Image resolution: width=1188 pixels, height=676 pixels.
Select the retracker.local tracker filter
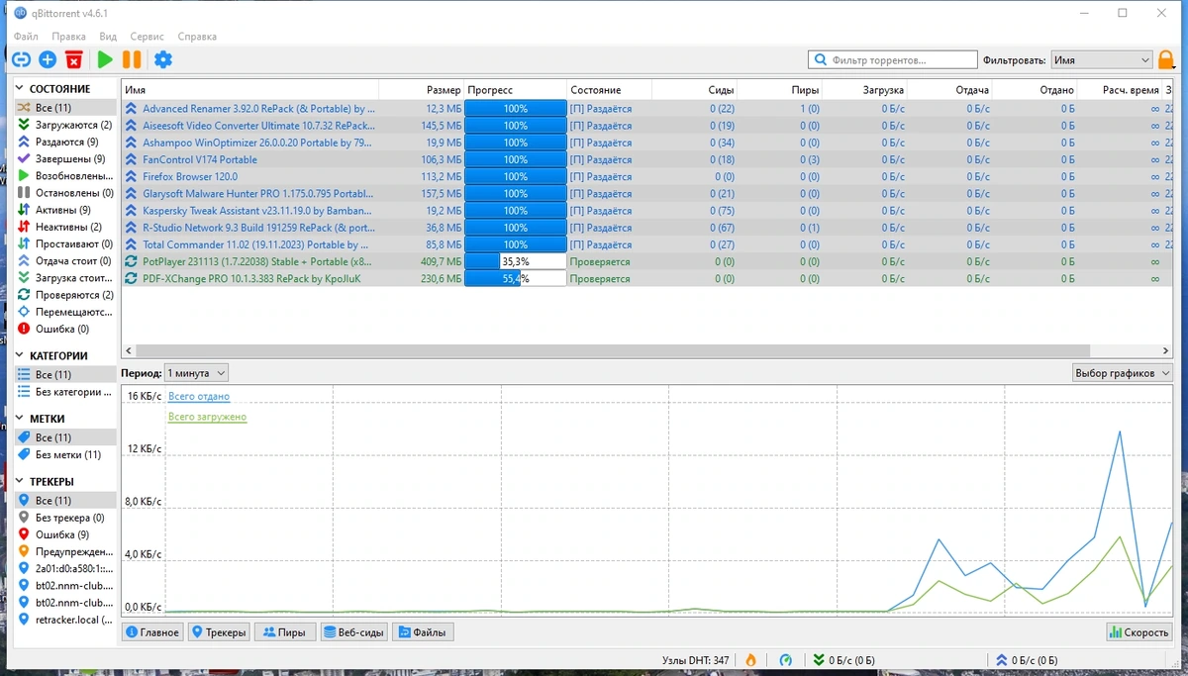[x=65, y=620]
